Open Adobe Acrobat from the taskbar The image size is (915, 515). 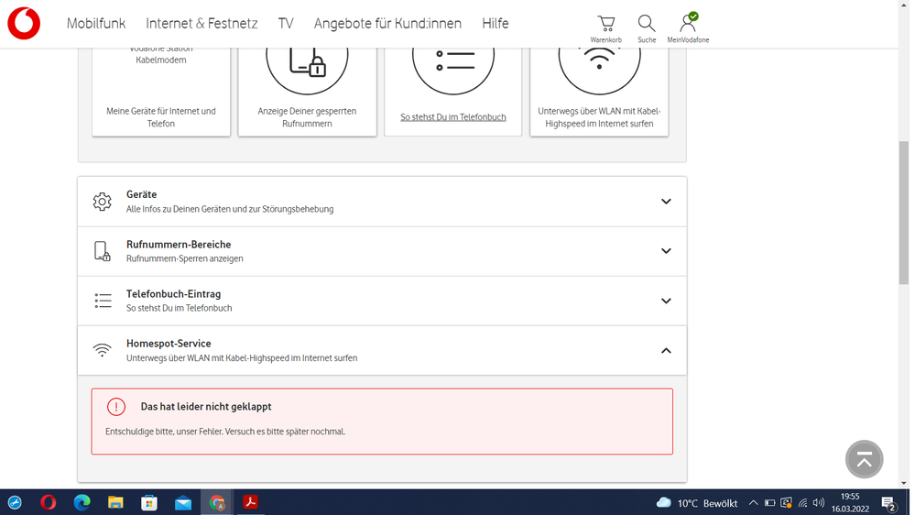click(x=250, y=502)
